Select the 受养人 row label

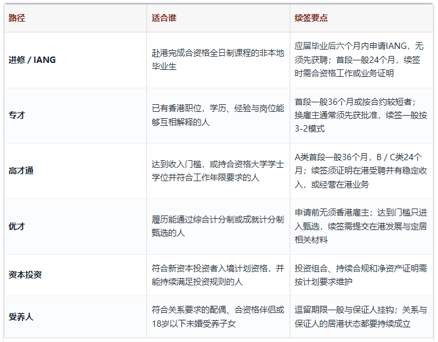[21, 317]
